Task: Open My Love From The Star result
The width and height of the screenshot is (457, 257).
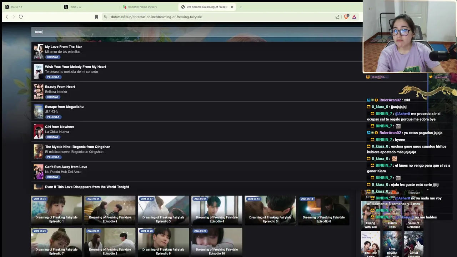Action: 197,52
